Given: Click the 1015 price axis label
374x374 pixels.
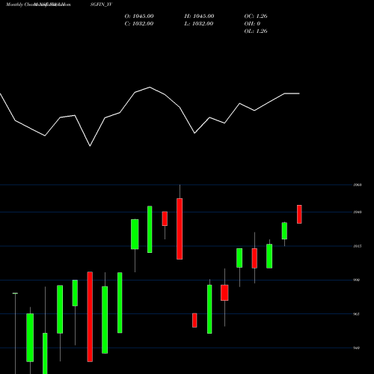Looking at the screenshot, I should tap(358, 246).
